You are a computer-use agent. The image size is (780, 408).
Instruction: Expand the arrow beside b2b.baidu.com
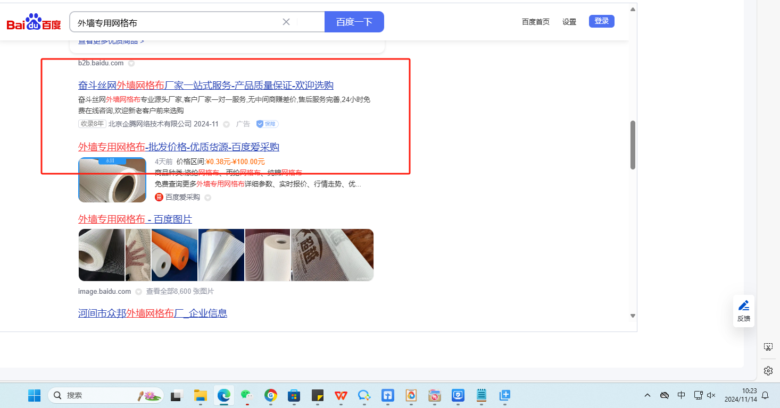[131, 63]
